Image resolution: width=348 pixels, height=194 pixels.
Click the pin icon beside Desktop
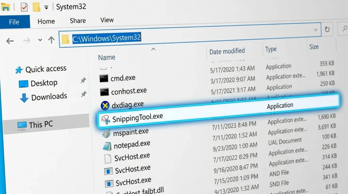(x=83, y=80)
